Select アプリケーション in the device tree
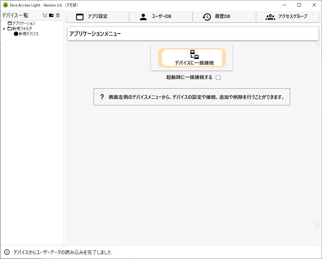This screenshot has width=322, height=259. click(24, 23)
